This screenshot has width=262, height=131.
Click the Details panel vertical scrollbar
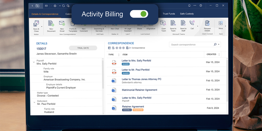(x=103, y=74)
